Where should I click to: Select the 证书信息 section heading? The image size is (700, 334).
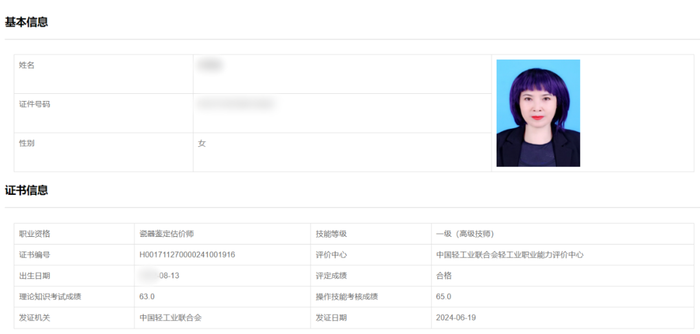[x=27, y=190]
